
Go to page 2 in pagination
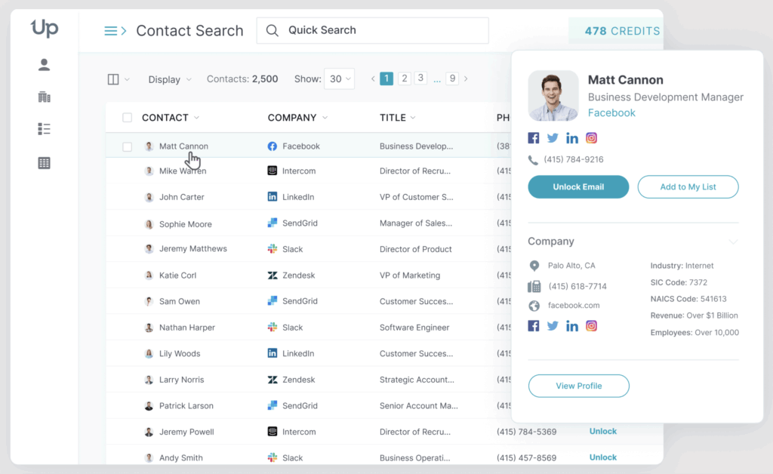[404, 78]
